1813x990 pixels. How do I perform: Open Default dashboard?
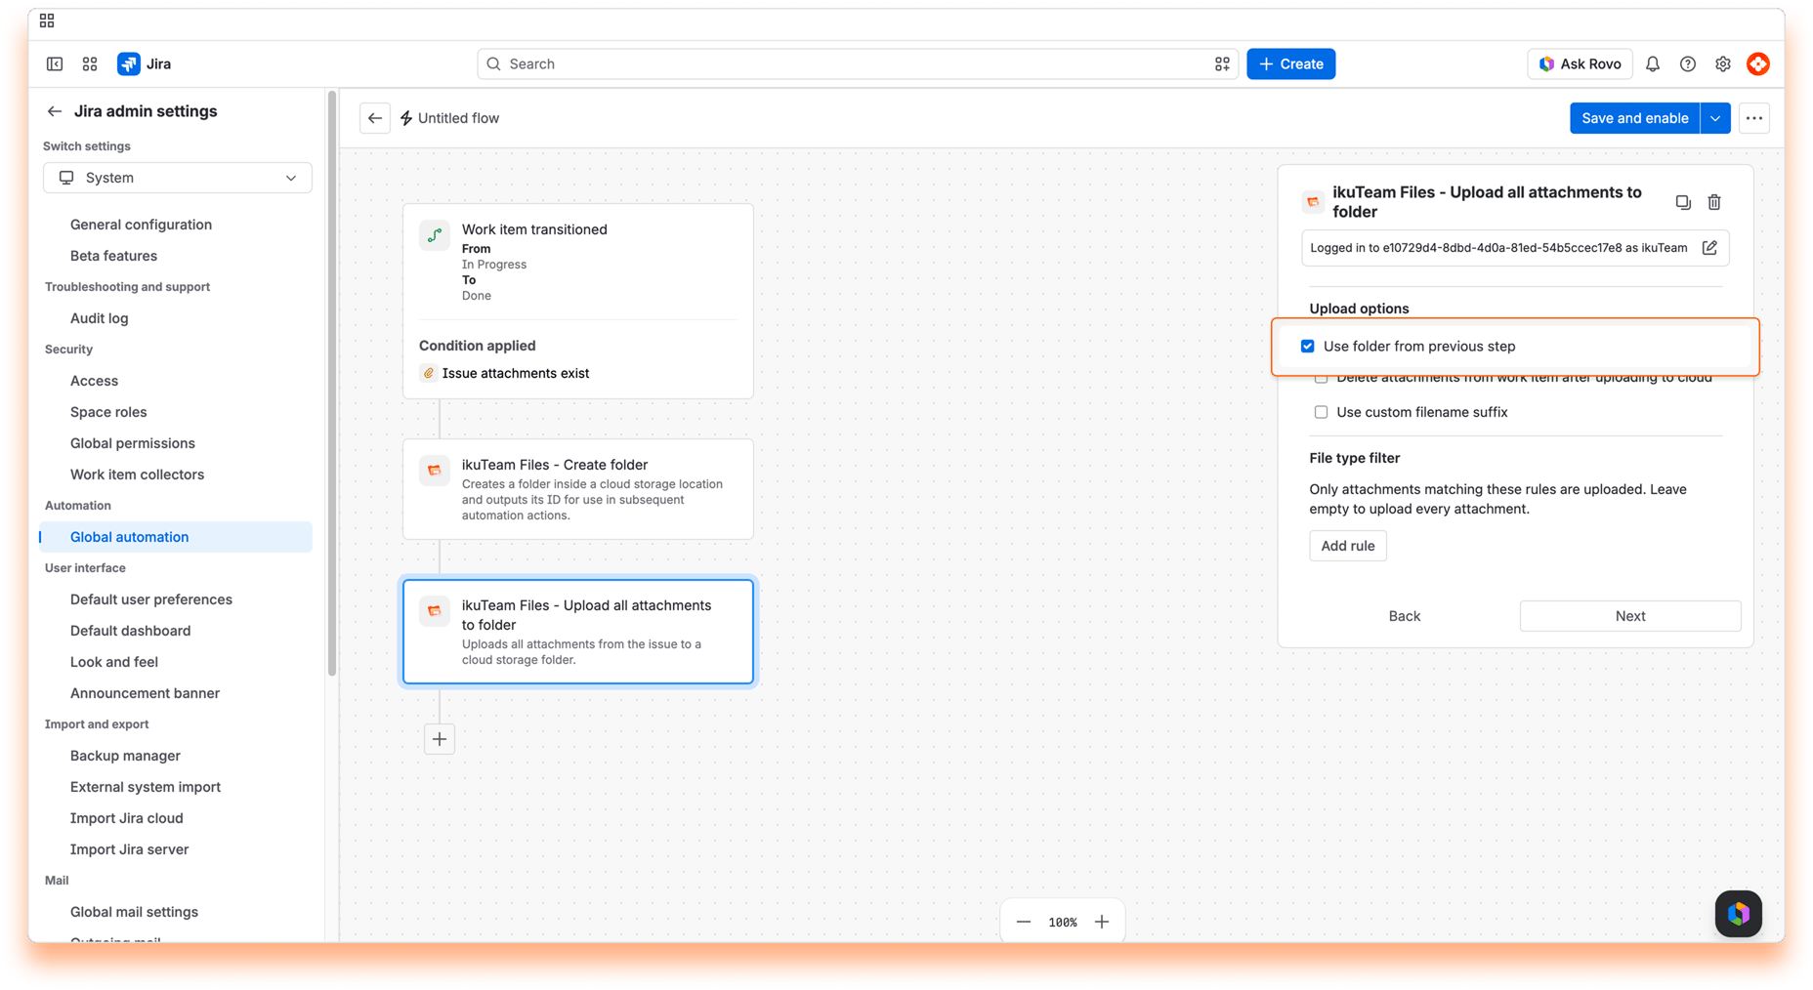pos(130,631)
